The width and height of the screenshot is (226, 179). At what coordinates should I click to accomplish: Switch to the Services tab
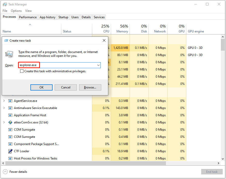[99, 17]
